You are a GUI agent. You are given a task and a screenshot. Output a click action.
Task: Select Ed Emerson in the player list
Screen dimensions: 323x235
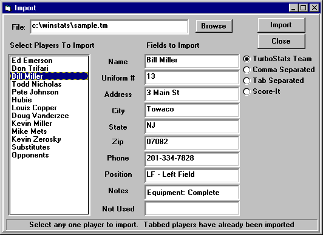coord(49,61)
